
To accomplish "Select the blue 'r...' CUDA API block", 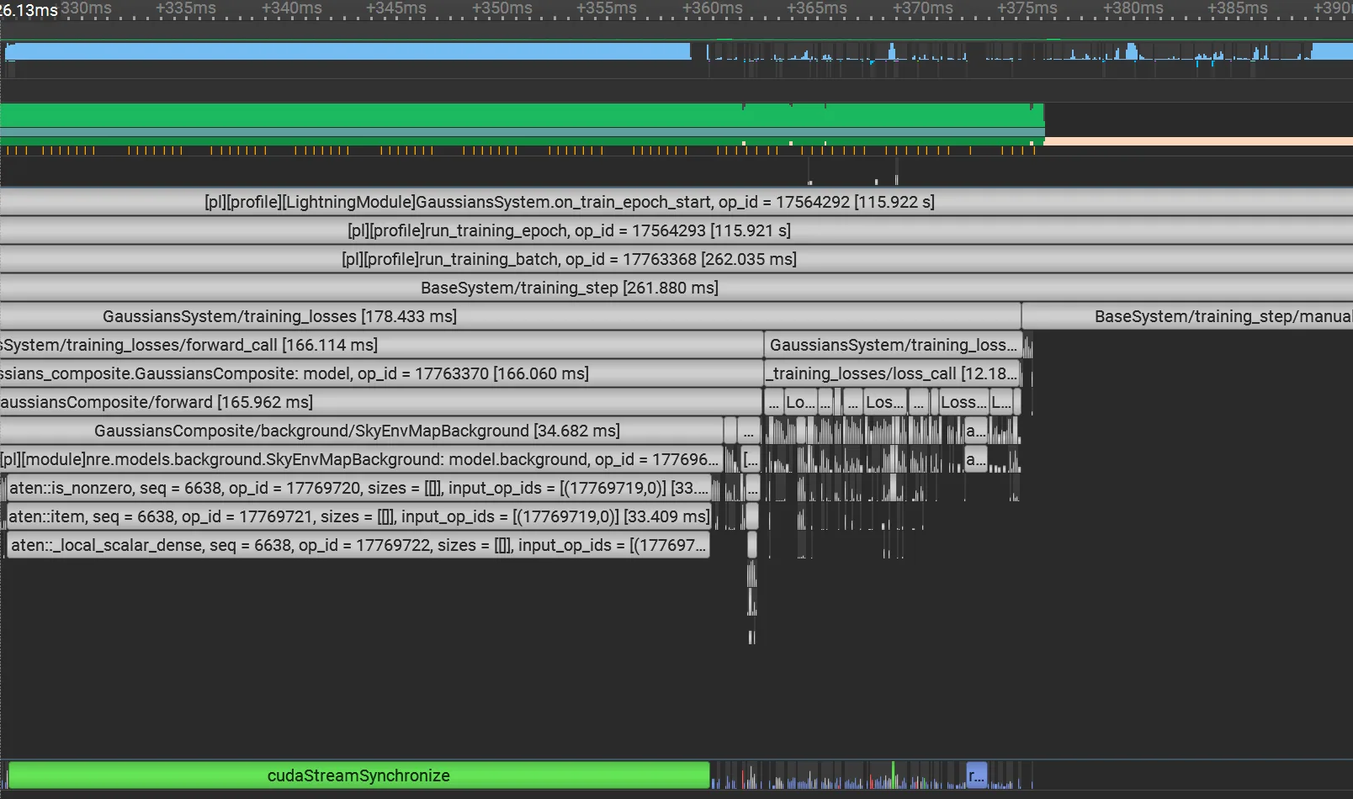I will [x=976, y=775].
